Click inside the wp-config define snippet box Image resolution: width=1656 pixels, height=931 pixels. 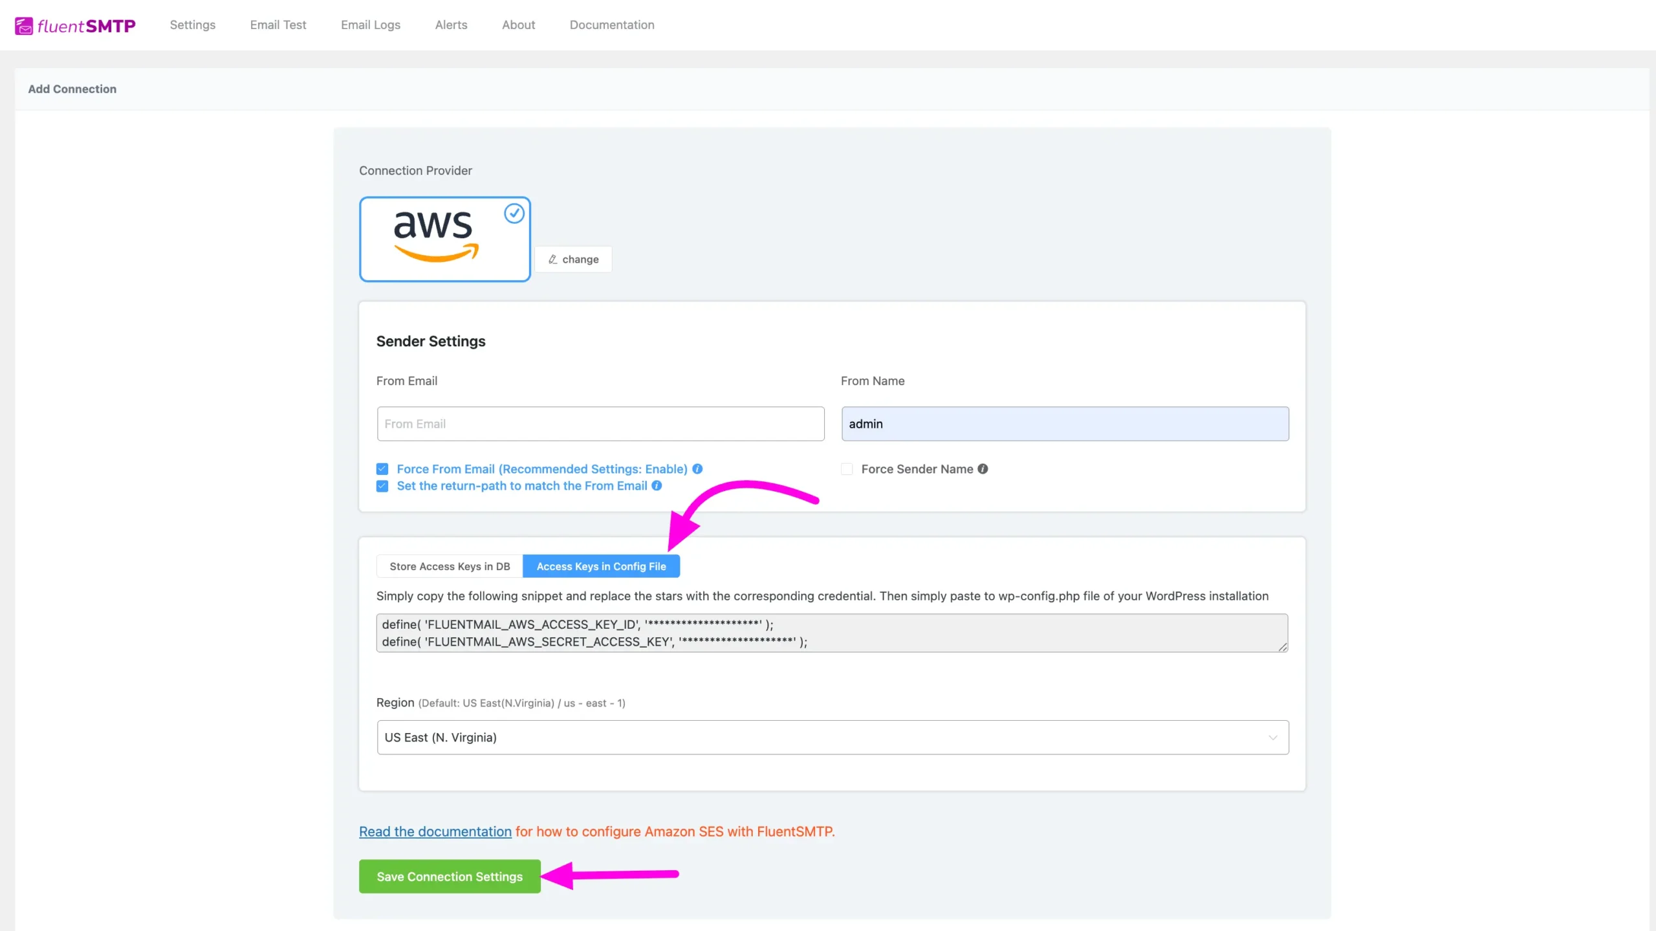click(832, 633)
